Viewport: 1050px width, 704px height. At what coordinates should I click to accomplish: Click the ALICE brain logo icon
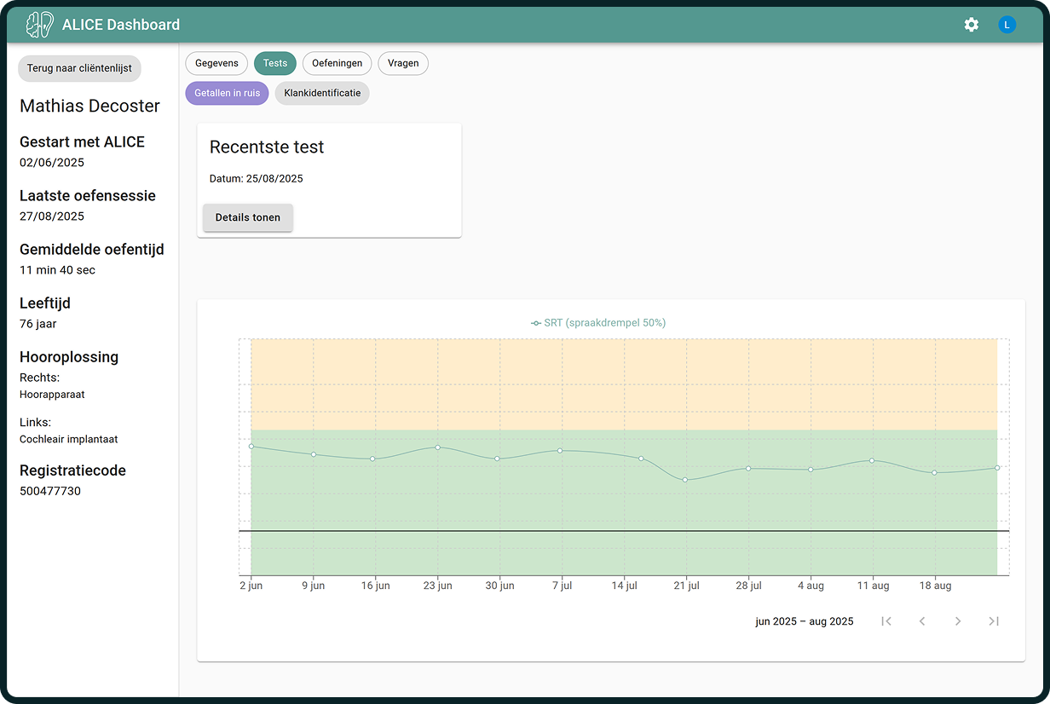click(x=39, y=25)
